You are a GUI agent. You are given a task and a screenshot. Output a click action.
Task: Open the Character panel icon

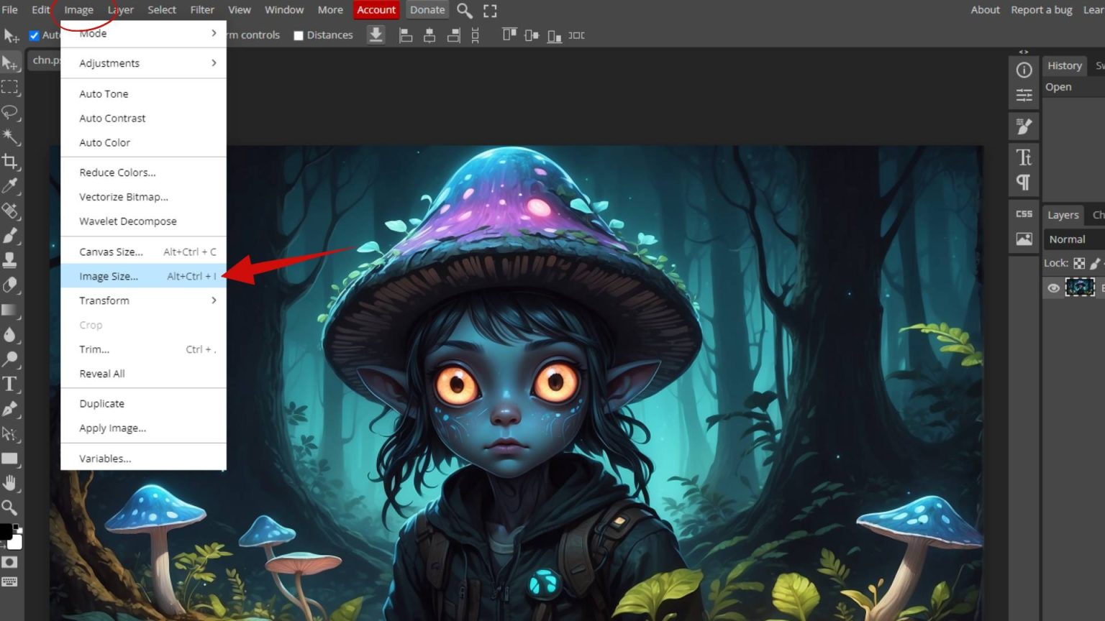(x=1024, y=157)
